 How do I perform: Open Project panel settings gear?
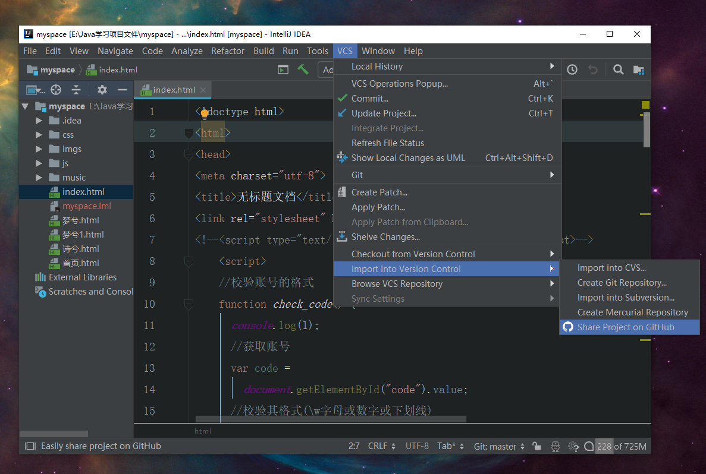(102, 90)
